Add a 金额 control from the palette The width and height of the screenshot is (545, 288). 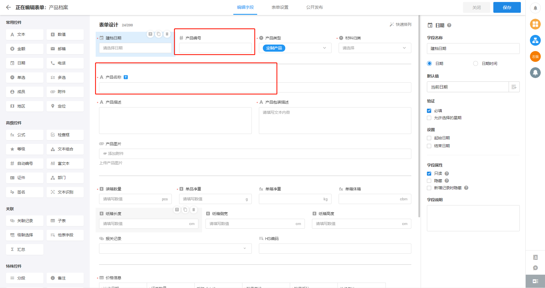(25, 49)
